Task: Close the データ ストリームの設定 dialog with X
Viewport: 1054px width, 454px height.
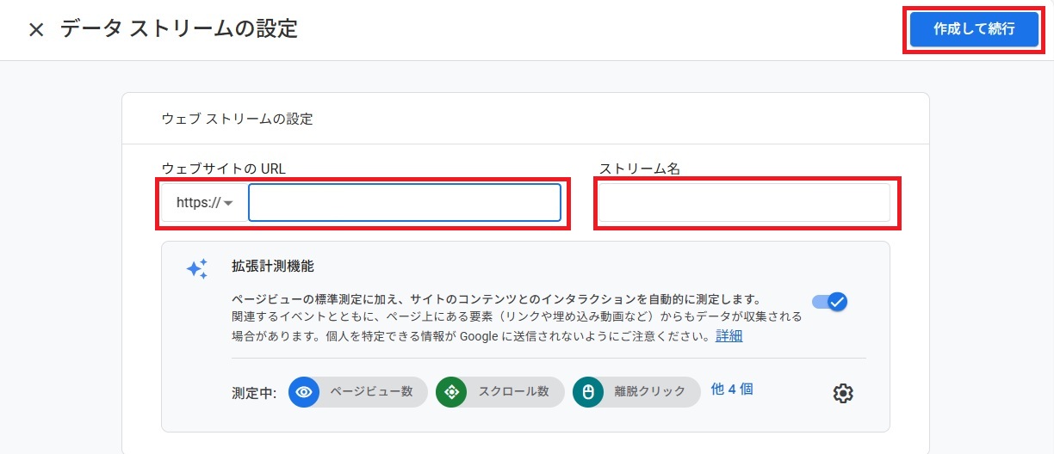Action: (35, 30)
